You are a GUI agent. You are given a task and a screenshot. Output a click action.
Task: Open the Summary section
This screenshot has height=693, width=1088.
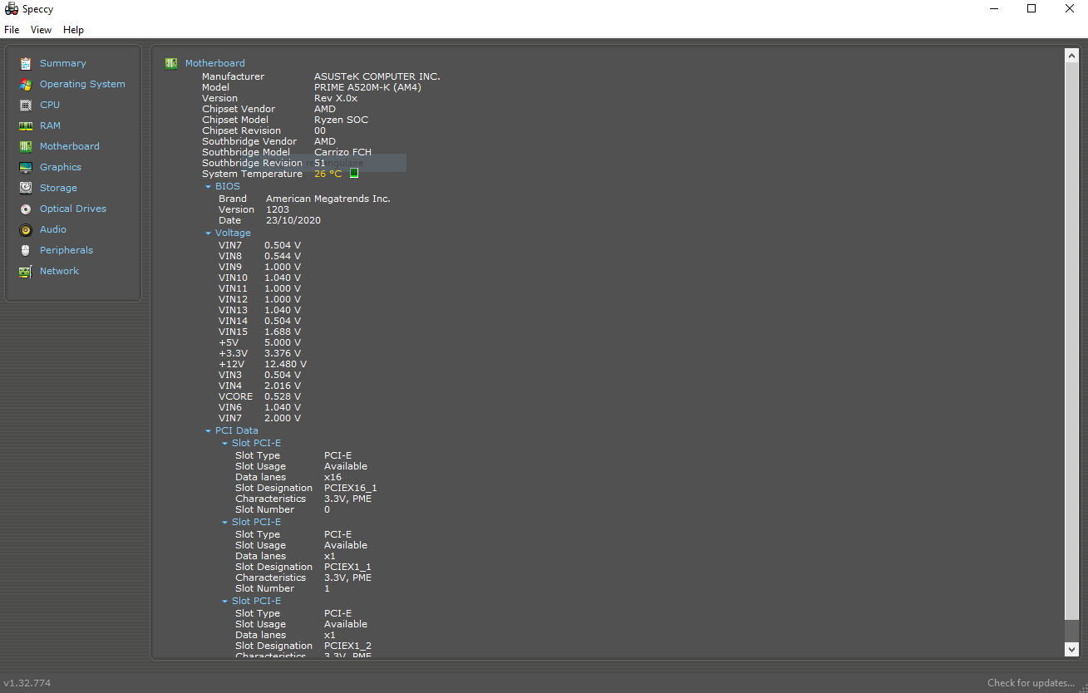tap(63, 63)
